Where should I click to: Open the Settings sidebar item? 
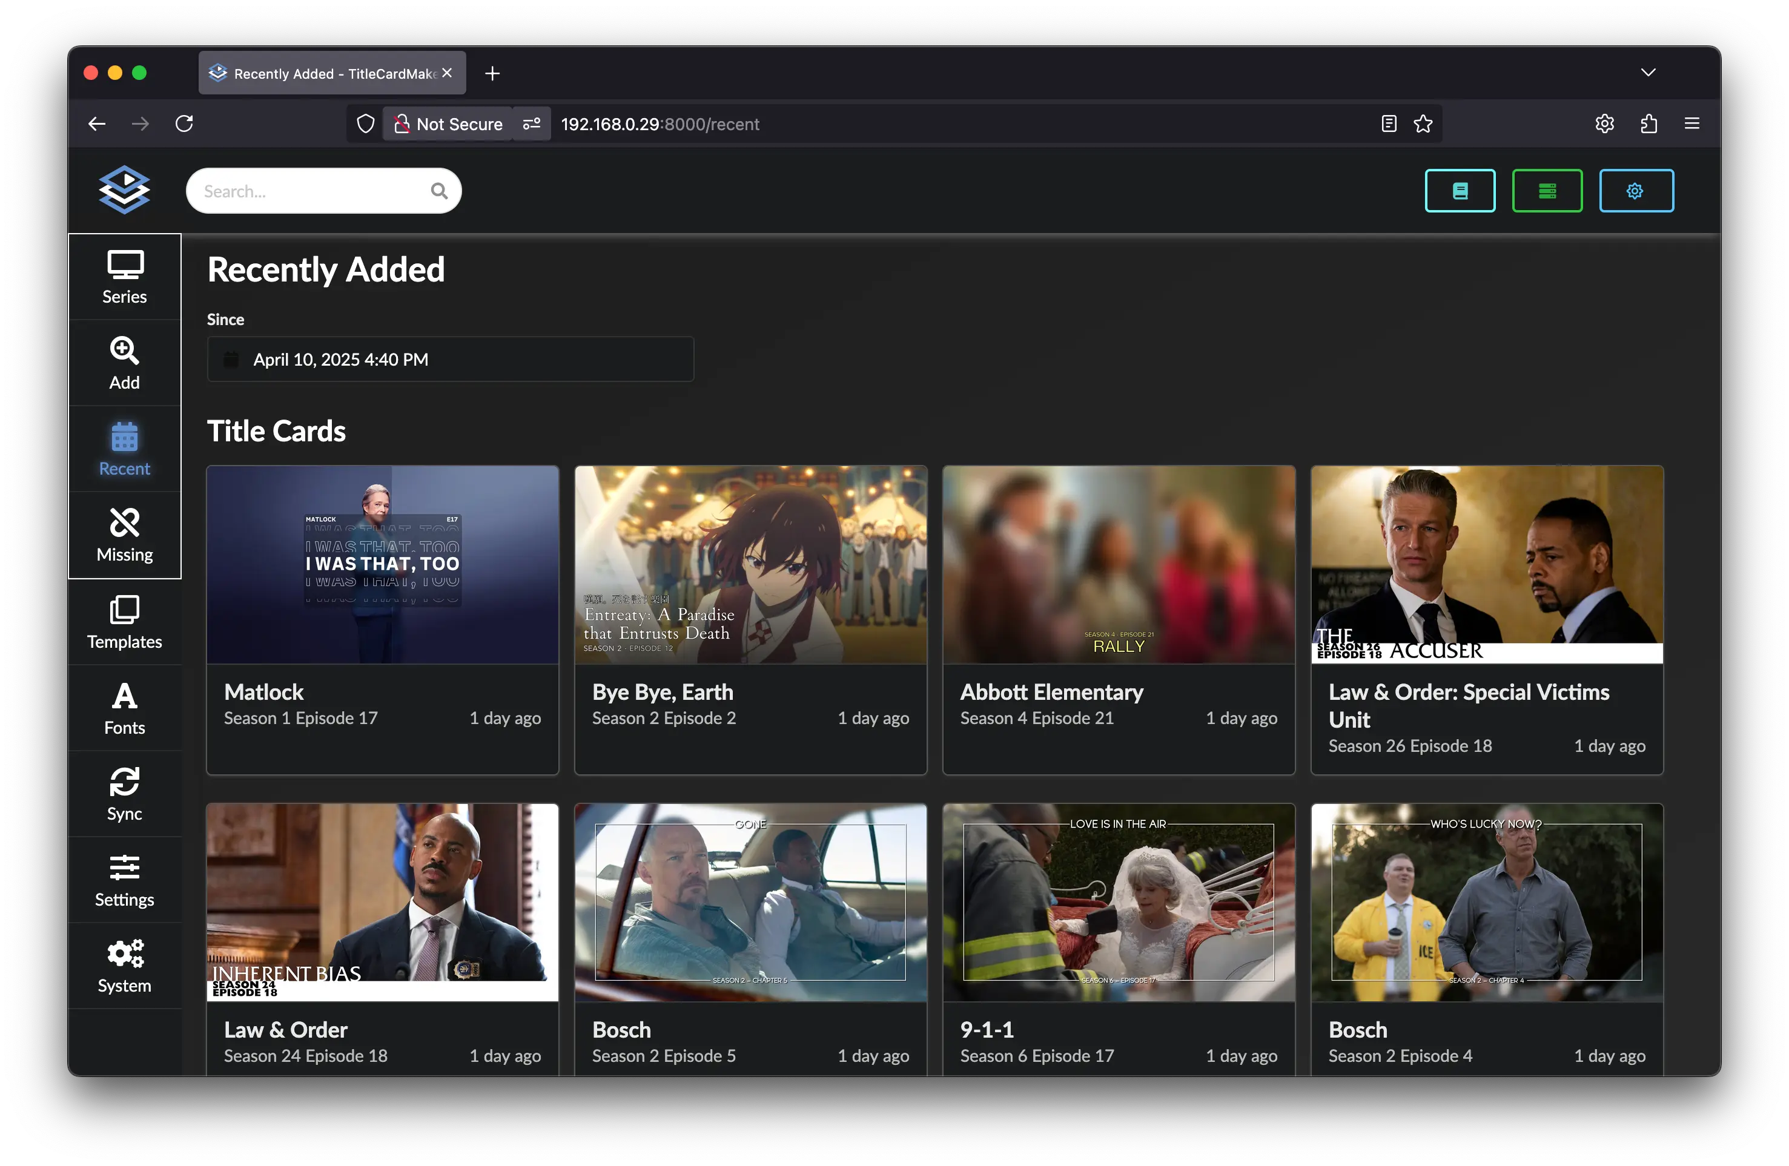[x=125, y=880]
